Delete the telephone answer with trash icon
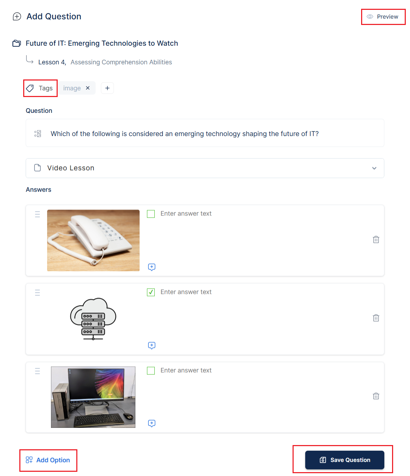The height and width of the screenshot is (476, 410). pos(376,239)
